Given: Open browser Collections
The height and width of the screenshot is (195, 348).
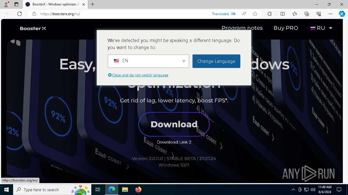Looking at the screenshot, I should pyautogui.click(x=307, y=14).
